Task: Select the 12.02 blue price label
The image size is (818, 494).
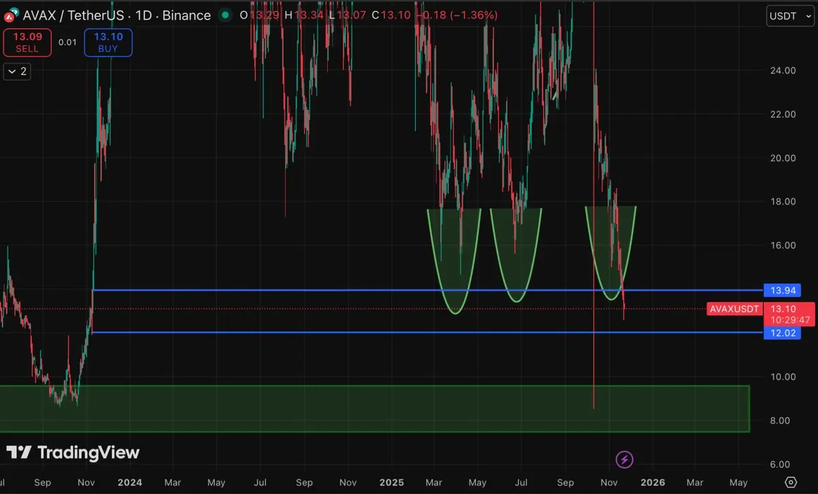Action: pyautogui.click(x=783, y=333)
